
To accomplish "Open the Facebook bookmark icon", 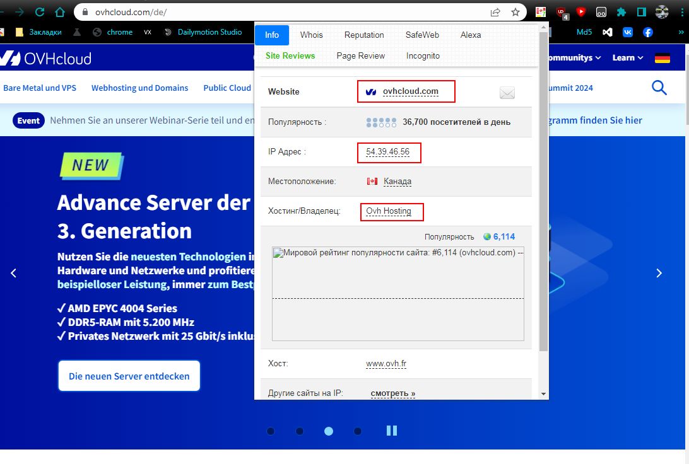I will coord(648,32).
